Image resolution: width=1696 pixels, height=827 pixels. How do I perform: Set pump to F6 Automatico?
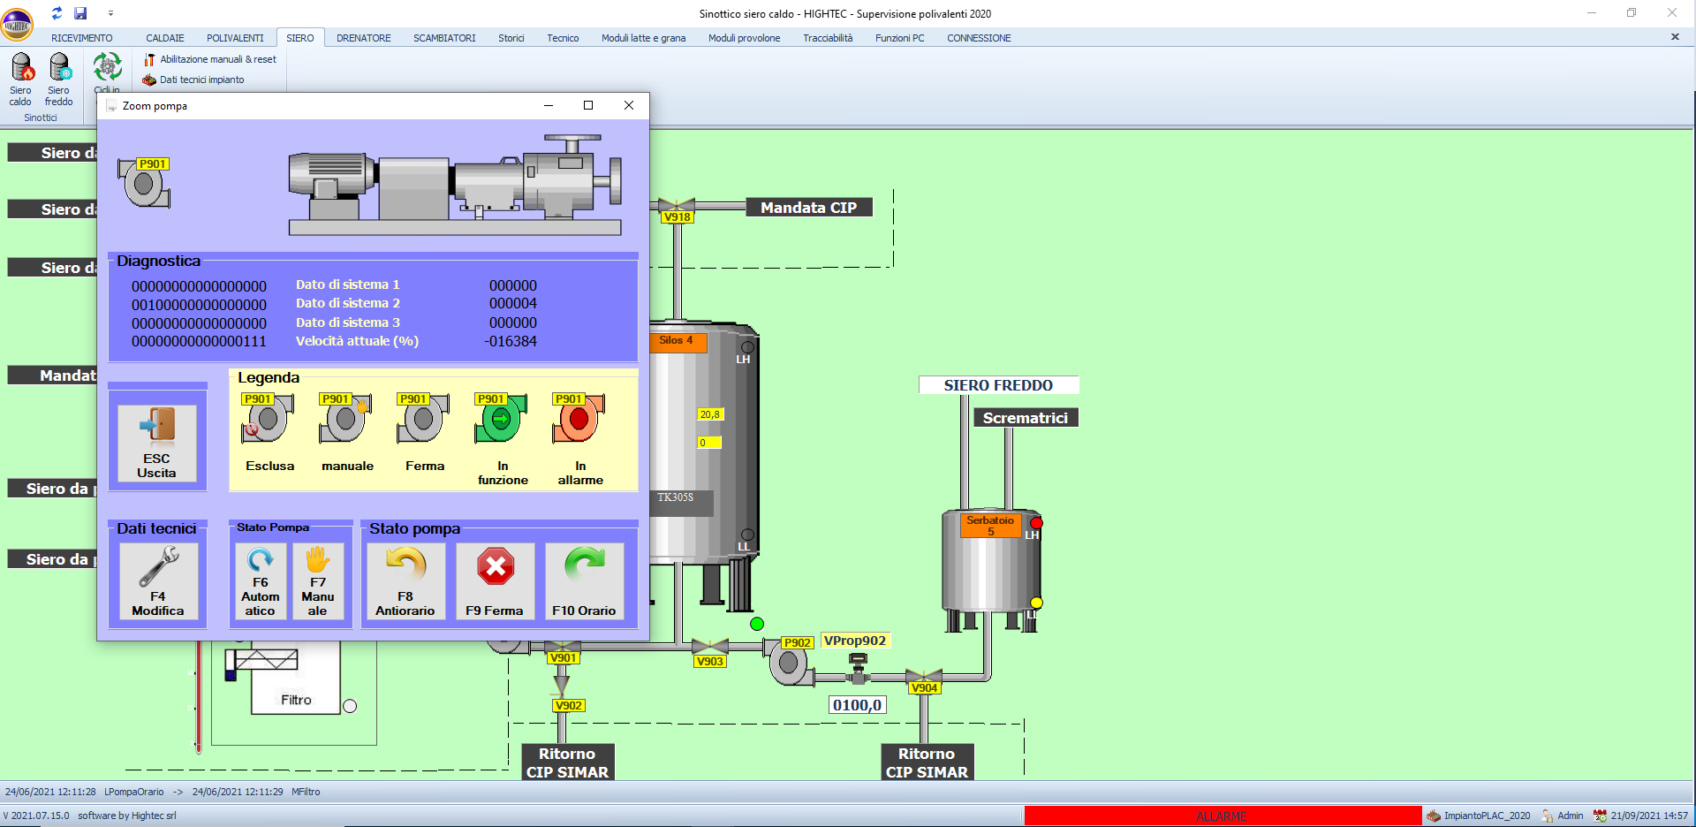pos(260,580)
